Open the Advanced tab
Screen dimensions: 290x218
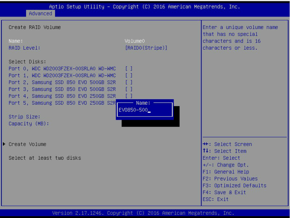40,13
